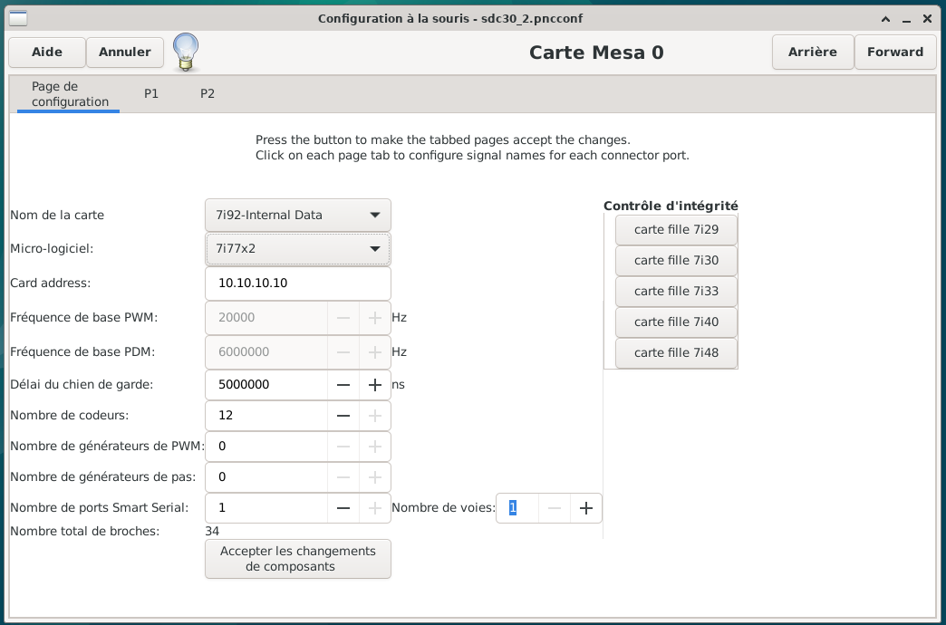This screenshot has width=946, height=625.
Task: Click the carte fille 7i33 button
Action: coord(676,292)
